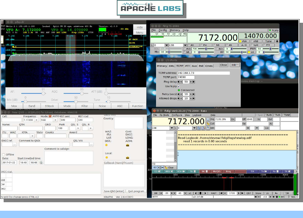Click the yellow dot icon under DIST in CQRLOG
Viewport: 303px width, 218px height.
tap(107, 145)
